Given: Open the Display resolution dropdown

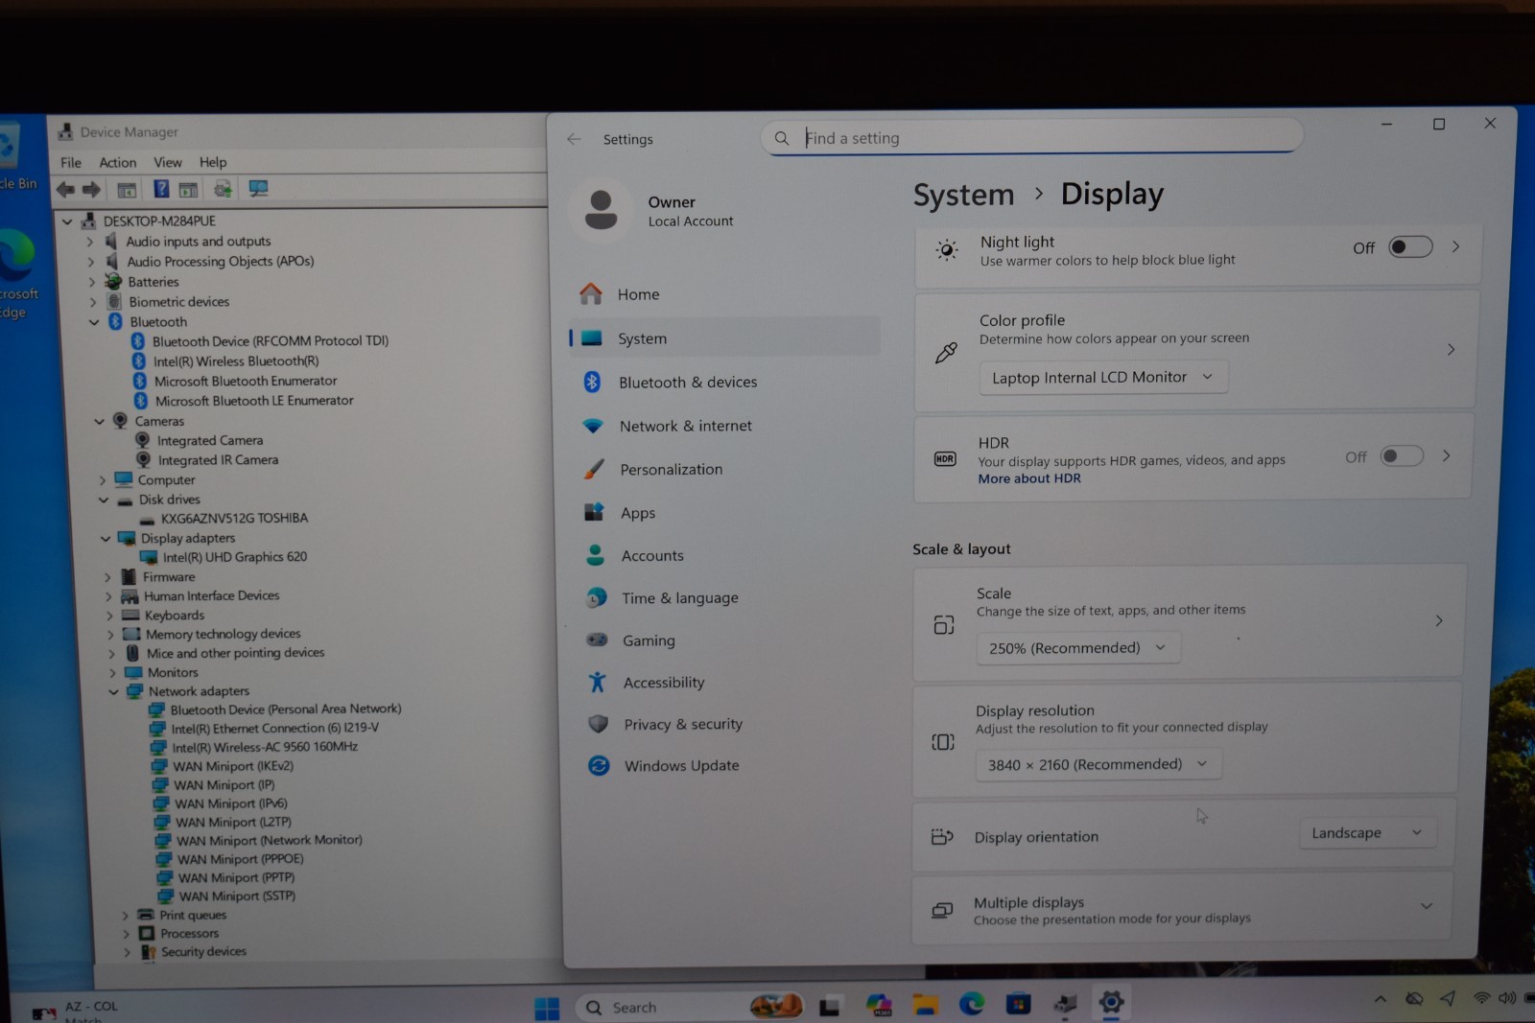Looking at the screenshot, I should click(x=1098, y=764).
